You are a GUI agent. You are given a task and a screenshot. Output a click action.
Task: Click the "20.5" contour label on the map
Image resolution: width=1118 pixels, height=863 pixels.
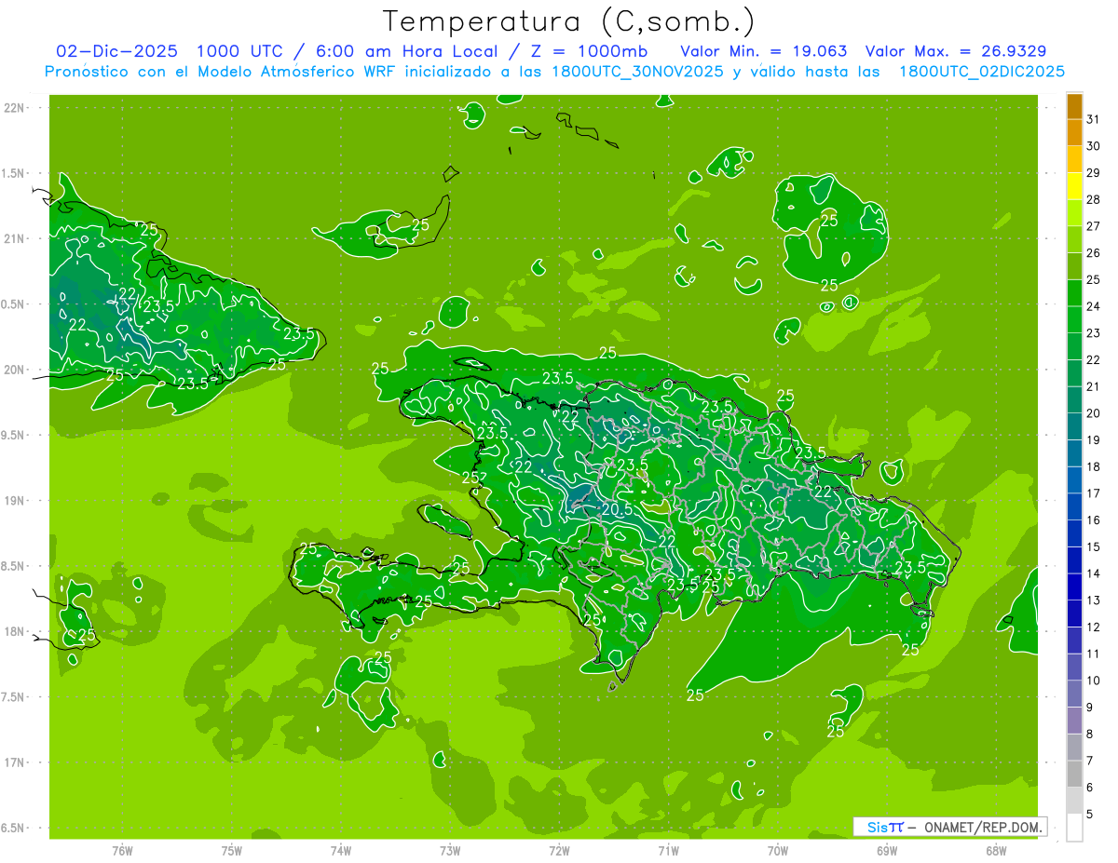click(x=617, y=509)
